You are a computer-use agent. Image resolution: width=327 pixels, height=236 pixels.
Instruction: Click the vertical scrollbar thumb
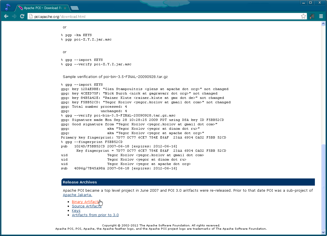tap(323, 187)
